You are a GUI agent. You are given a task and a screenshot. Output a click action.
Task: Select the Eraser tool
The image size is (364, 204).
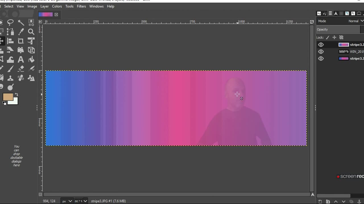coord(21,69)
